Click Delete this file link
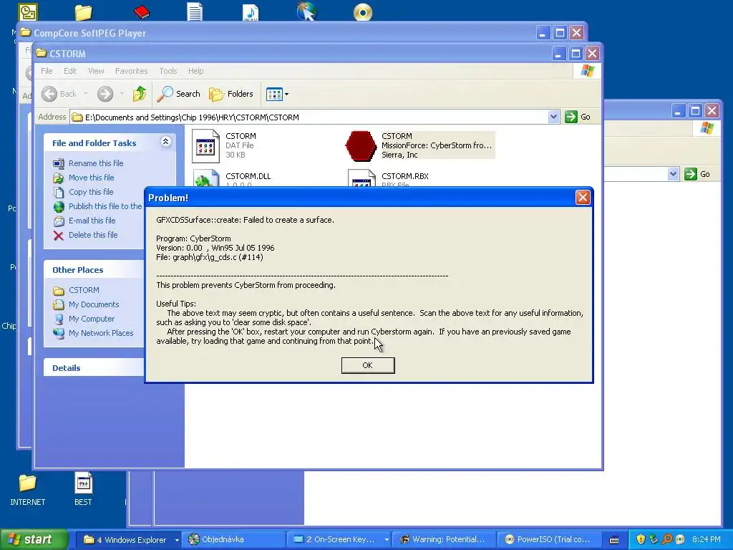Image resolution: width=733 pixels, height=550 pixels. (x=93, y=235)
